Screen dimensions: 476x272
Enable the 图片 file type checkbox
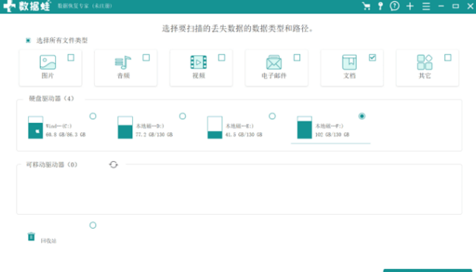[71, 57]
